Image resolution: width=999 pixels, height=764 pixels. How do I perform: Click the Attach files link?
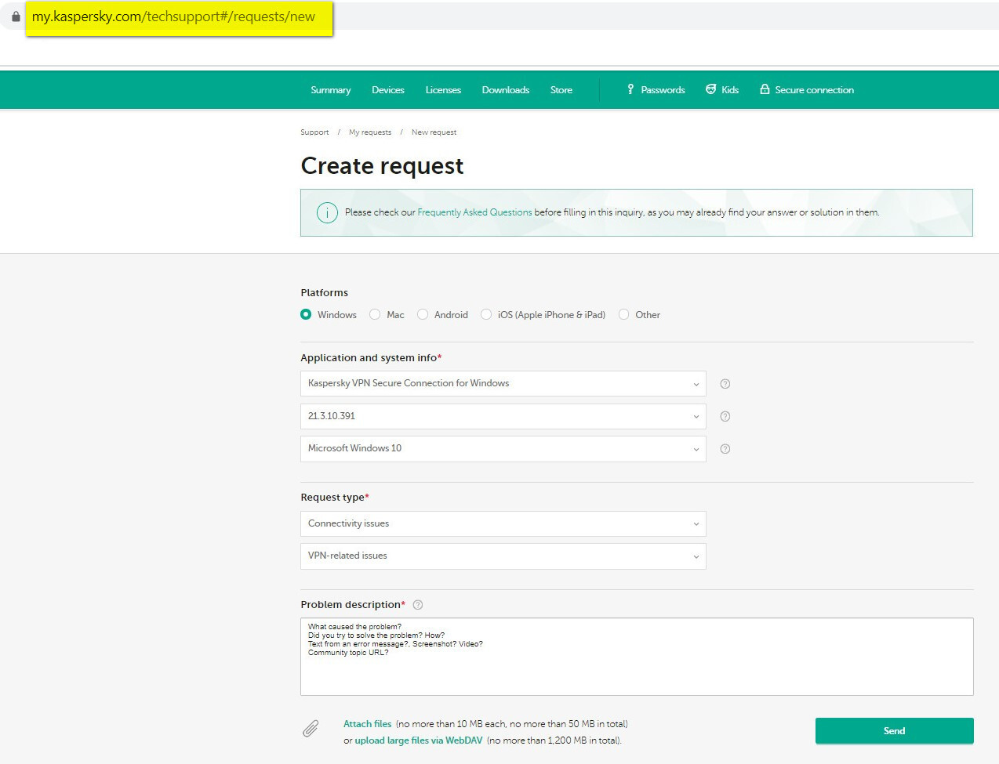pos(367,724)
